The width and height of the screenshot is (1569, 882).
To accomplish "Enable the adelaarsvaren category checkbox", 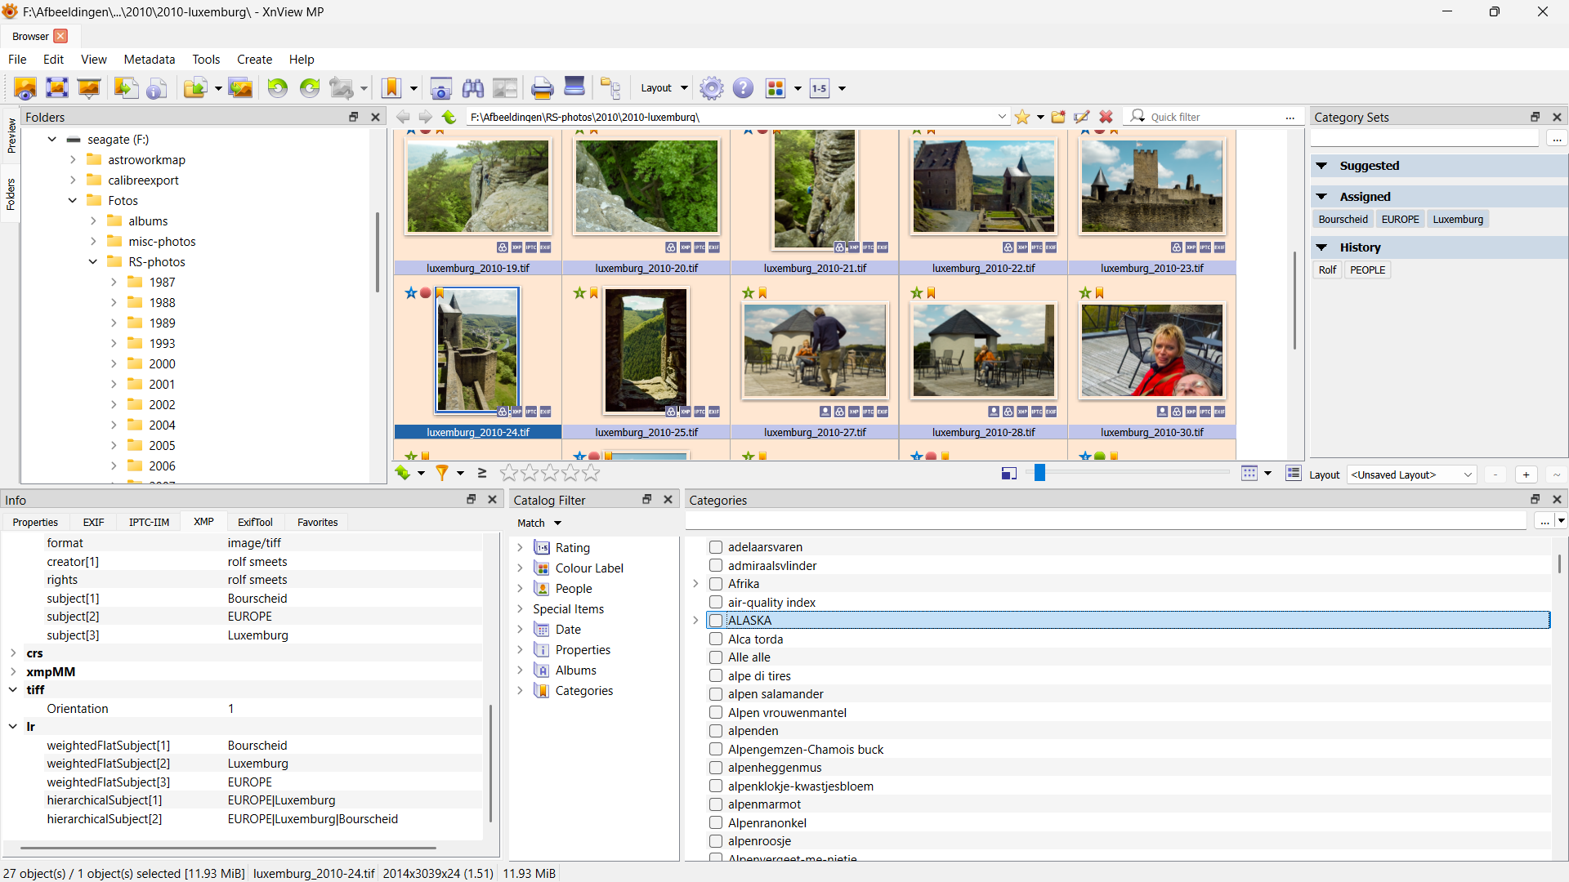I will 716,547.
